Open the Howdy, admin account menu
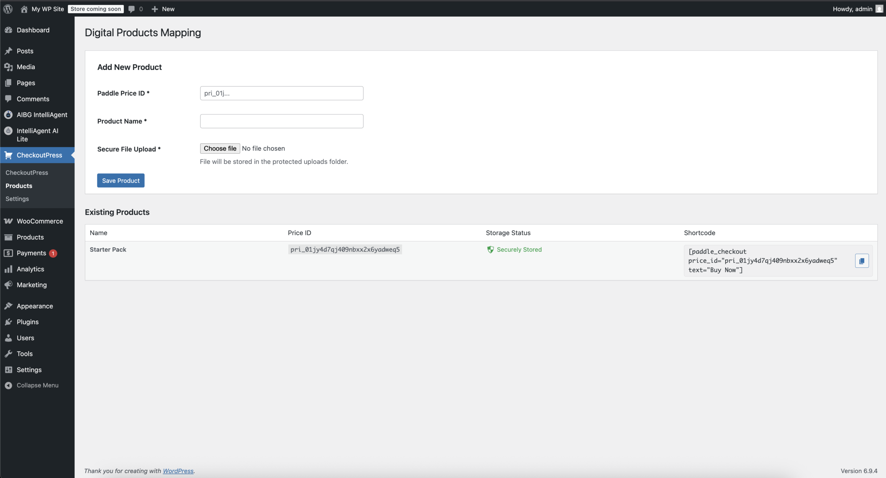The height and width of the screenshot is (478, 886). pos(858,9)
